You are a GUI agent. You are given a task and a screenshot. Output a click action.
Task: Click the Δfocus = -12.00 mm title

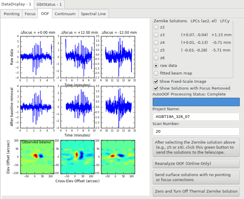point(119,33)
